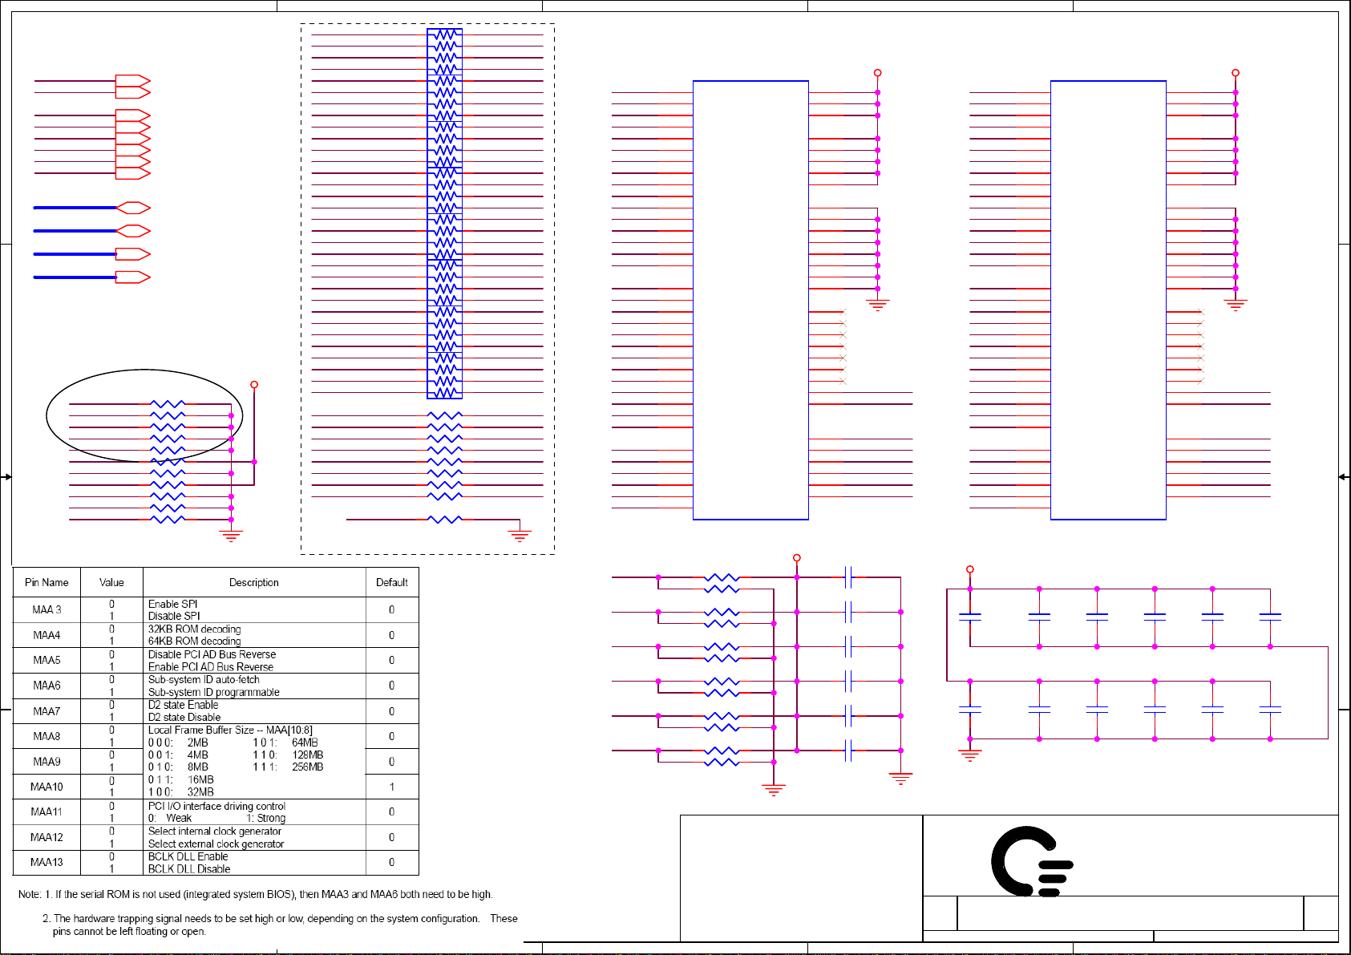Click power circle above the capacitor bank
The height and width of the screenshot is (955, 1351).
pyautogui.click(x=970, y=569)
